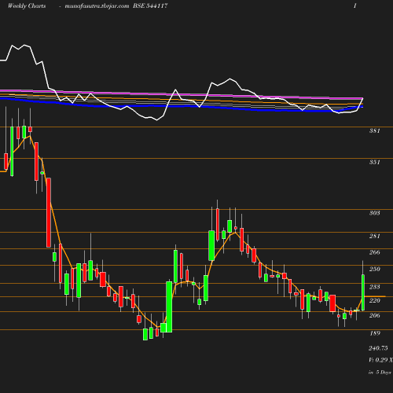Click the "in 5 Days" text

coord(380,373)
